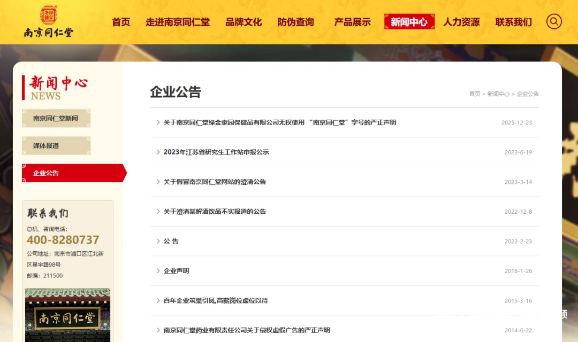
Task: Click the 南京同仁堂 logo in the header
Action: click(x=49, y=21)
